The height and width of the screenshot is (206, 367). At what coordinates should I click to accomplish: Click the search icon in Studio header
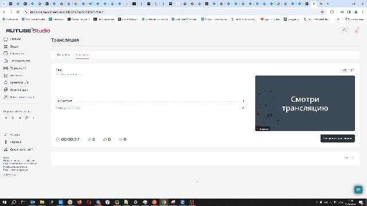coord(345,30)
